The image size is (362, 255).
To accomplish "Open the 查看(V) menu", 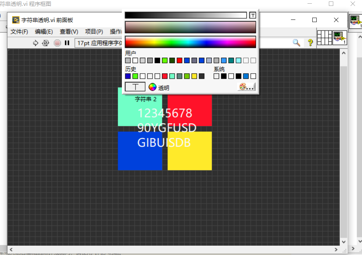I will tap(69, 32).
